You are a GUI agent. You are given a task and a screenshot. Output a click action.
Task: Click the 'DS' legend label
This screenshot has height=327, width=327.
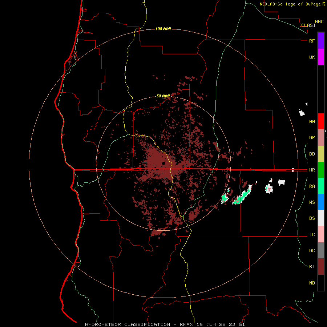coord(312,218)
